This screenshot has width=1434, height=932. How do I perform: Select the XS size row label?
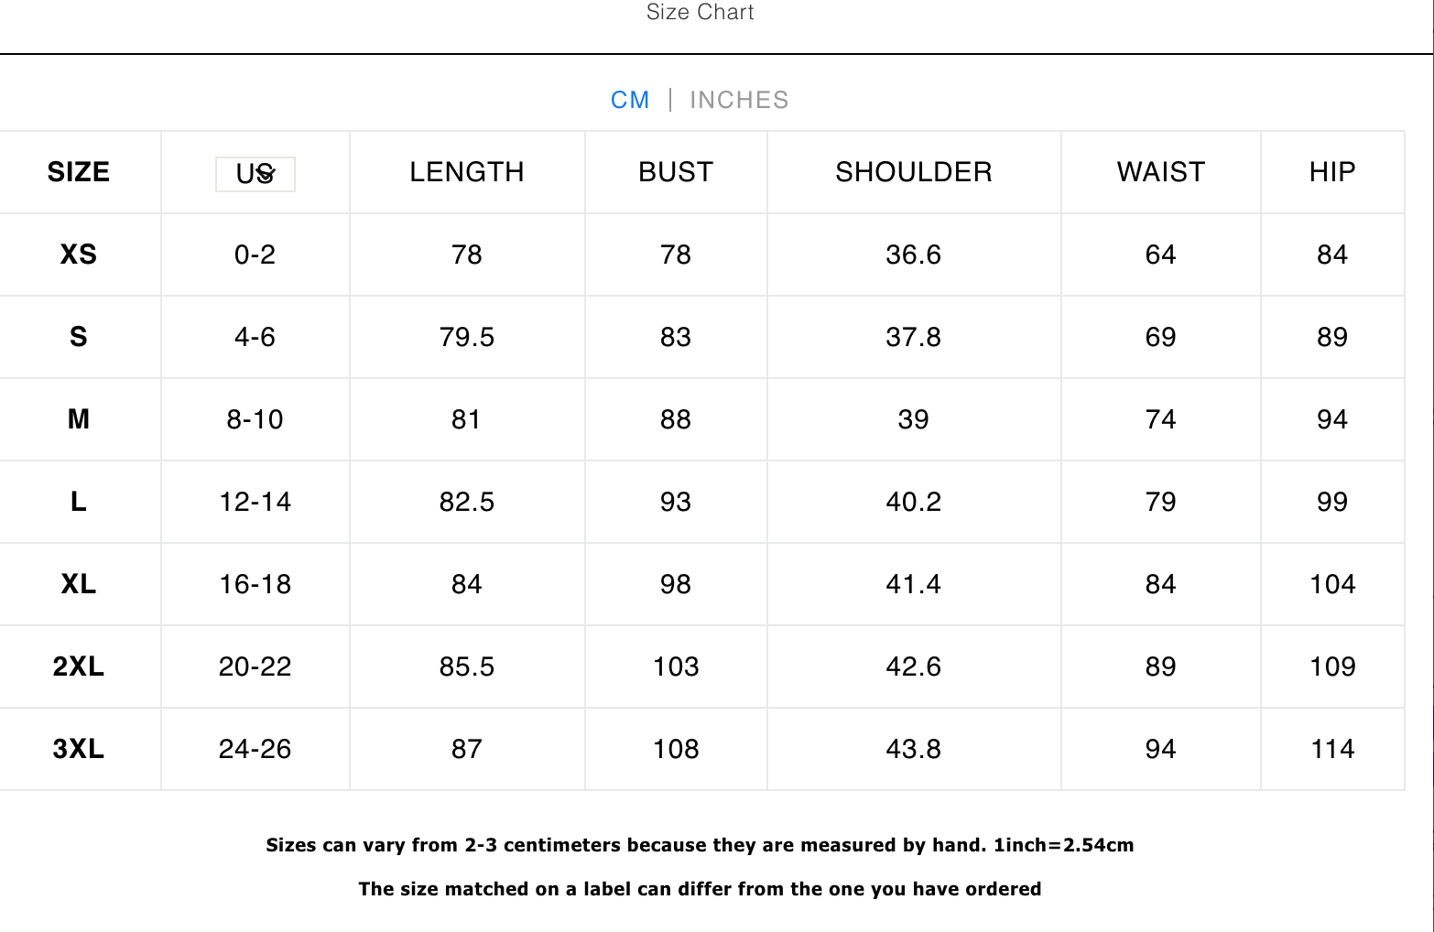pyautogui.click(x=79, y=255)
